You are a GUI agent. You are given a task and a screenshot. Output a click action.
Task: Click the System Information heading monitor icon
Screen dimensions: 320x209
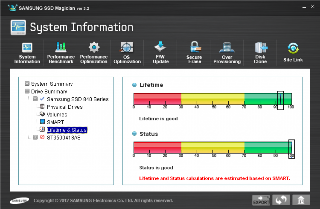point(18,27)
